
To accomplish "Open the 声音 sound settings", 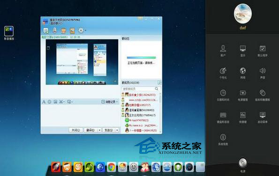I will [x=263, y=73].
